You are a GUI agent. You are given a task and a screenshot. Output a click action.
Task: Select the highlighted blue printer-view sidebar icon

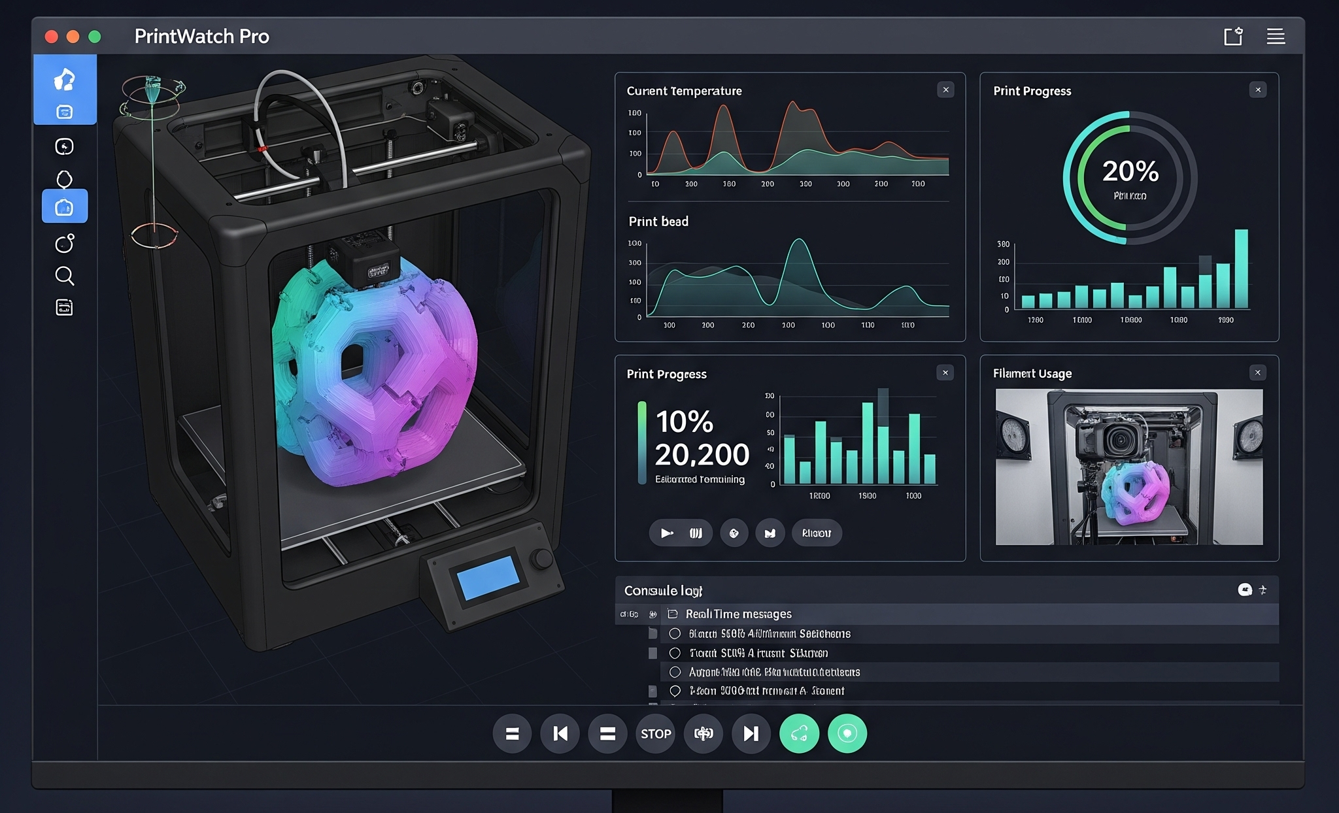coord(64,207)
